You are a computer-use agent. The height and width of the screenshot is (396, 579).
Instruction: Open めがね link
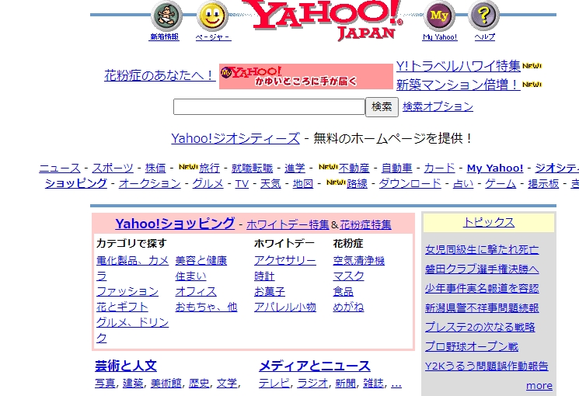pos(349,307)
